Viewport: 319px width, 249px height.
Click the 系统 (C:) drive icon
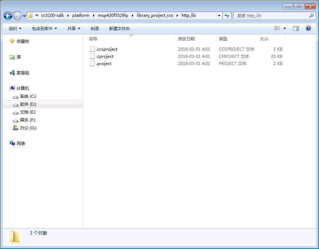(x=16, y=97)
